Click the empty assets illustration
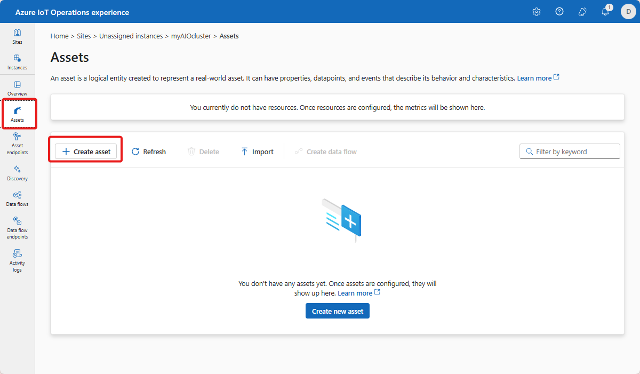The width and height of the screenshot is (640, 374). (x=341, y=219)
